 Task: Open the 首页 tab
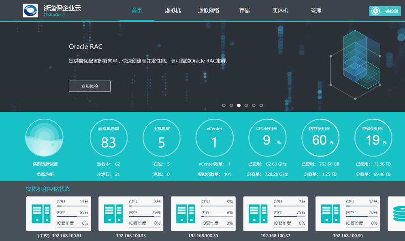click(x=137, y=11)
